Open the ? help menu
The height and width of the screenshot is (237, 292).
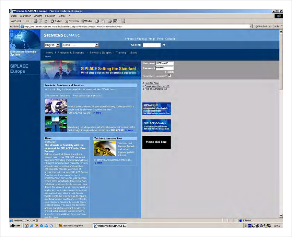69,16
